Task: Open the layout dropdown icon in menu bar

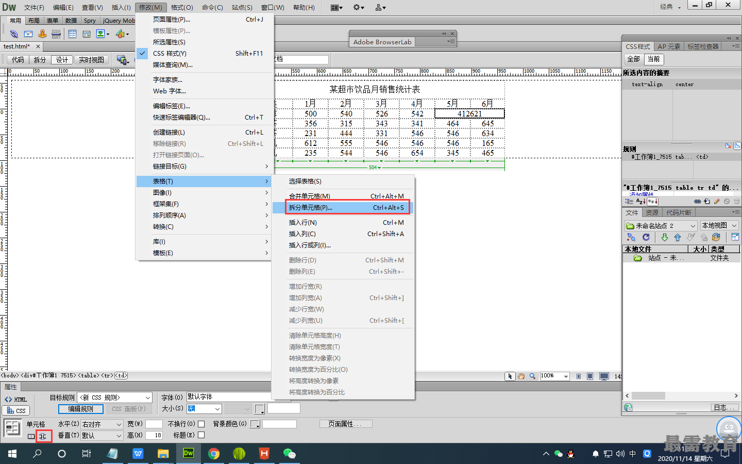Action: click(x=336, y=7)
